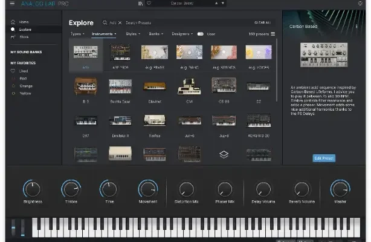Click the Brightness knob

33,189
